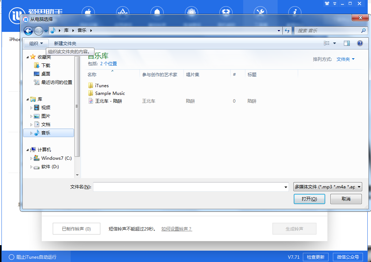Select the 软件 (D:) drive

click(x=50, y=167)
